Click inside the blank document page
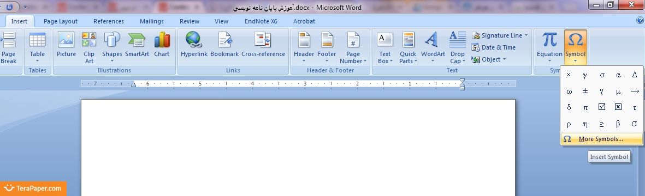 tap(298, 148)
